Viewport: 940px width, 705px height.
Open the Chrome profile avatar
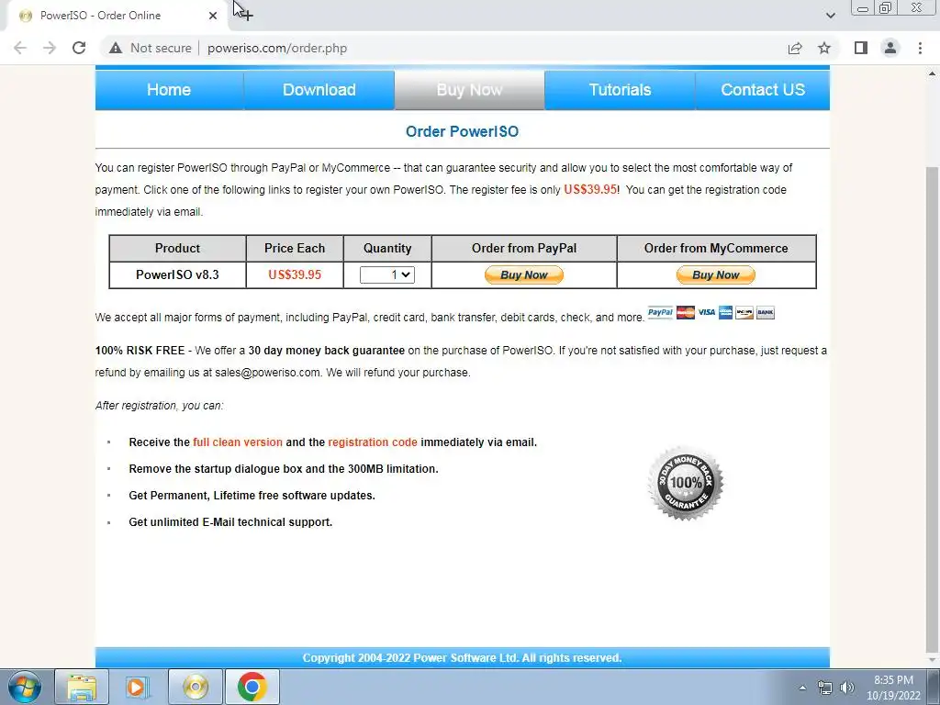pos(890,48)
